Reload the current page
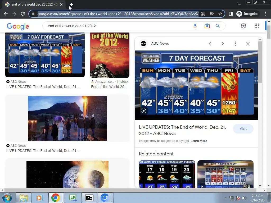Viewport: 271px width, 203px height. coord(23,14)
